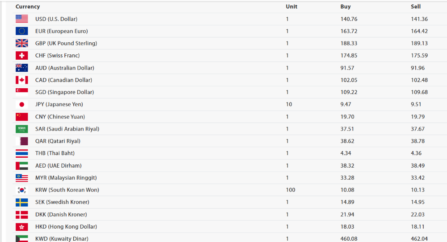Click the KRW unit value 100

291,190
